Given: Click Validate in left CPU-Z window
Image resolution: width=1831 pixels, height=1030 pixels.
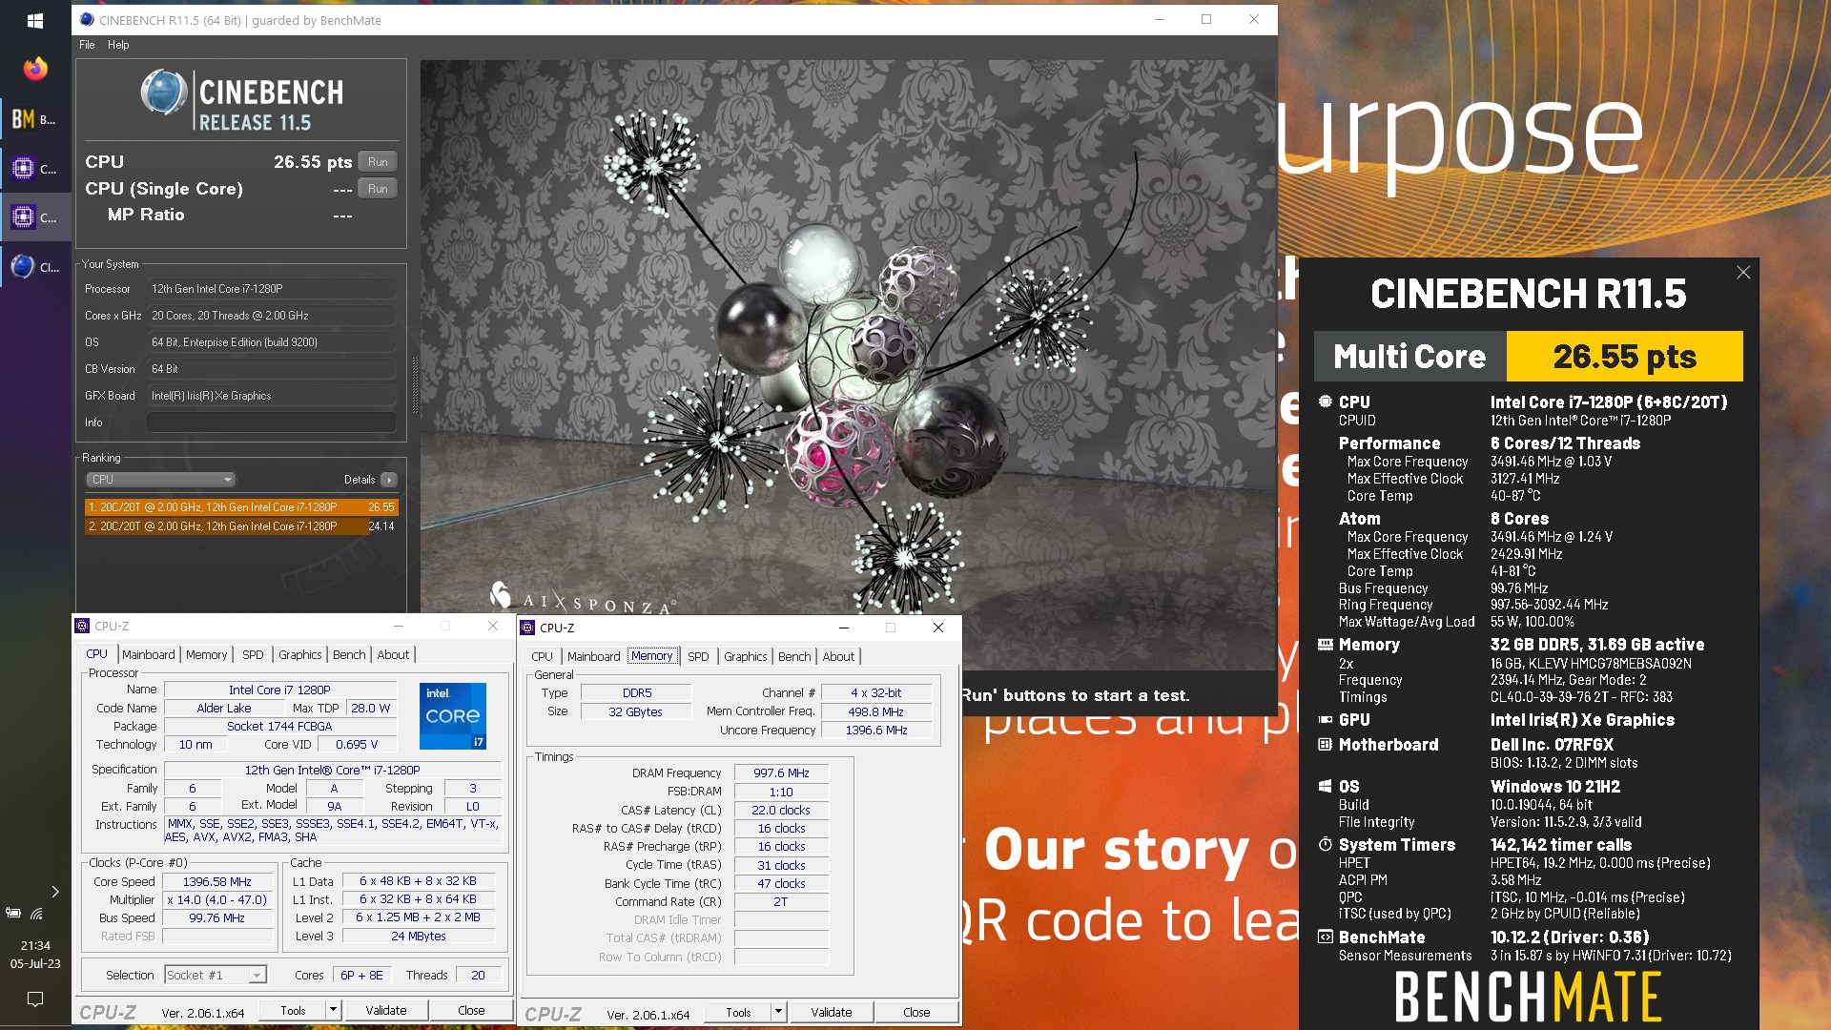Looking at the screenshot, I should pyautogui.click(x=385, y=1010).
